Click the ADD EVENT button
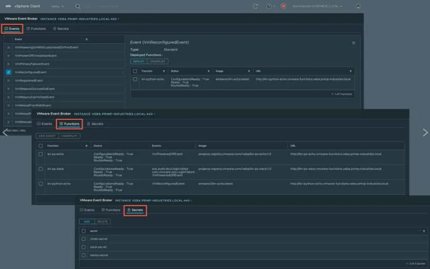 (47, 136)
